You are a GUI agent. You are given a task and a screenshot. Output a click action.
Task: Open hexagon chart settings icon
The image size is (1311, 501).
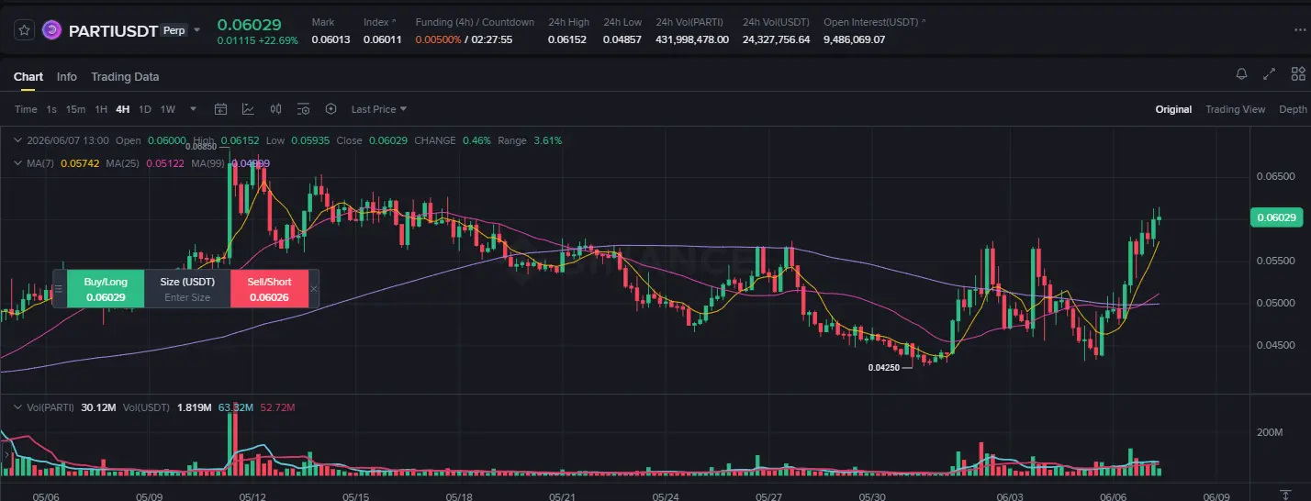tap(331, 109)
